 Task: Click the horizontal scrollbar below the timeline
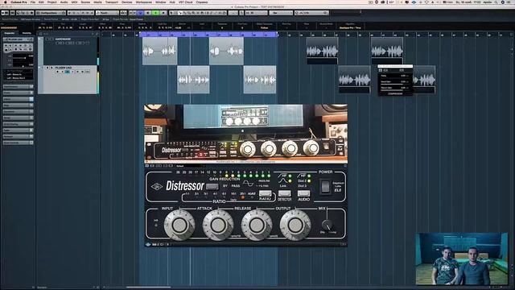click(148, 287)
